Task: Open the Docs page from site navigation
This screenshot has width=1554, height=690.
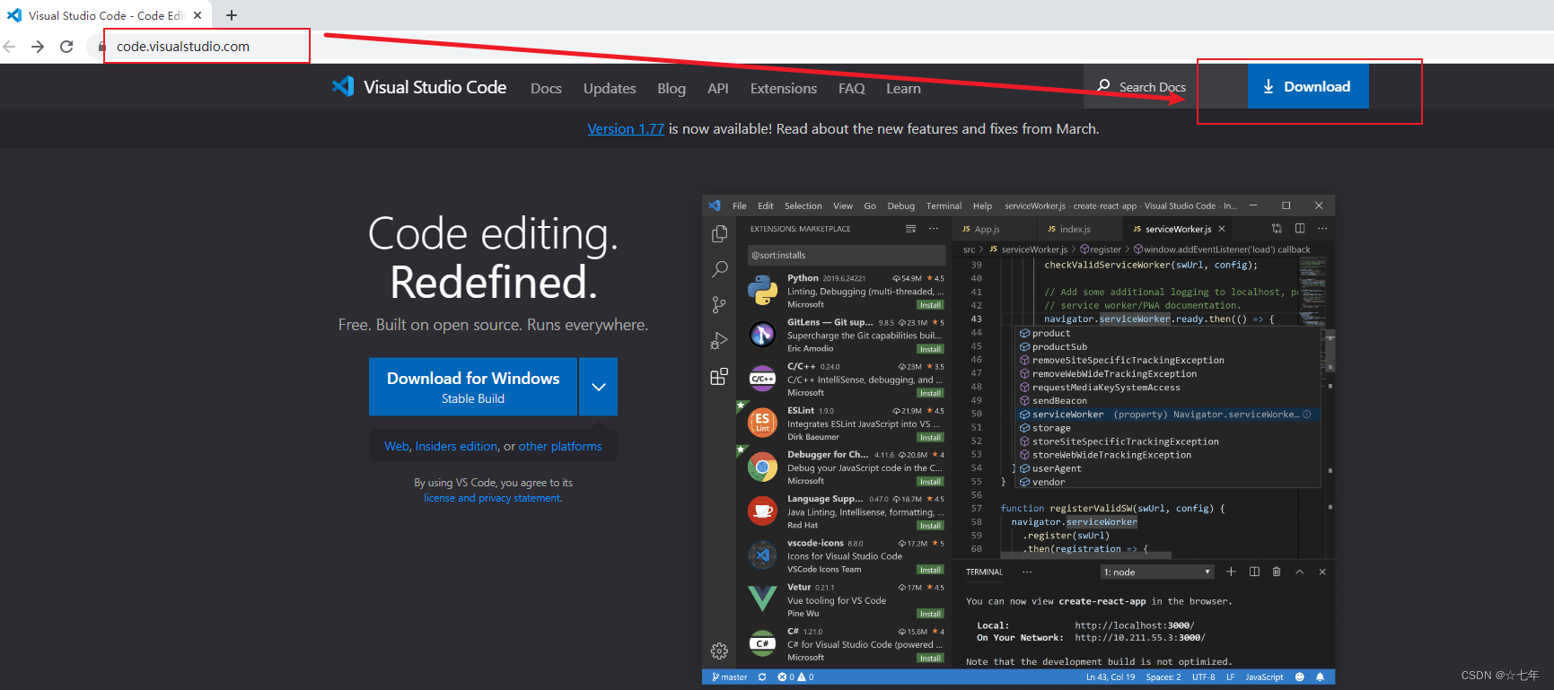Action: tap(546, 88)
